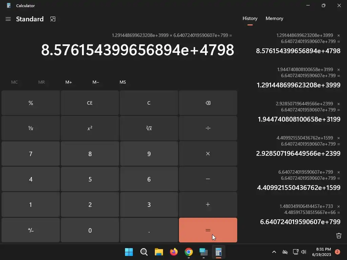
Task: Open clock and date flyout
Action: coord(322,252)
